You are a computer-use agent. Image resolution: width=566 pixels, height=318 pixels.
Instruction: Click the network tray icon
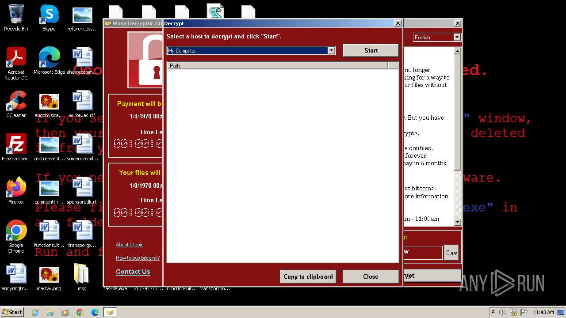click(x=513, y=312)
